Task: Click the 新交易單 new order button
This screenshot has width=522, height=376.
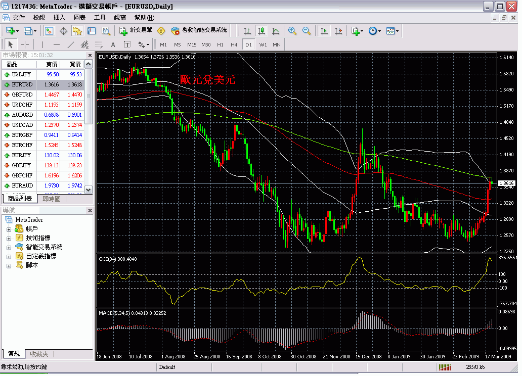Action: pos(136,31)
